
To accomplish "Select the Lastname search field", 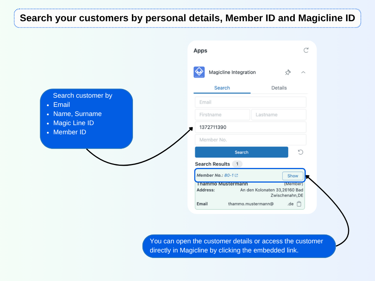I will click(x=279, y=115).
